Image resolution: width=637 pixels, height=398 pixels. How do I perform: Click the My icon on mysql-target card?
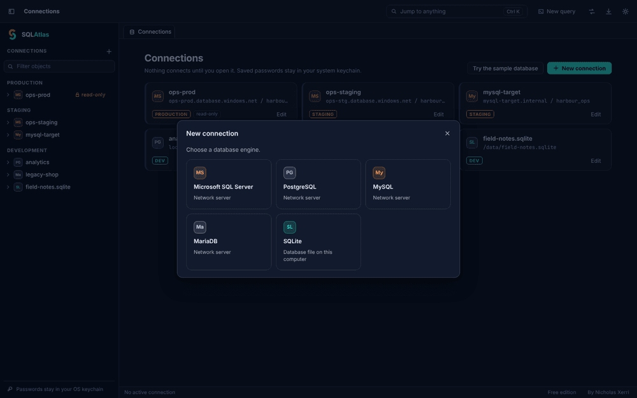pos(471,96)
